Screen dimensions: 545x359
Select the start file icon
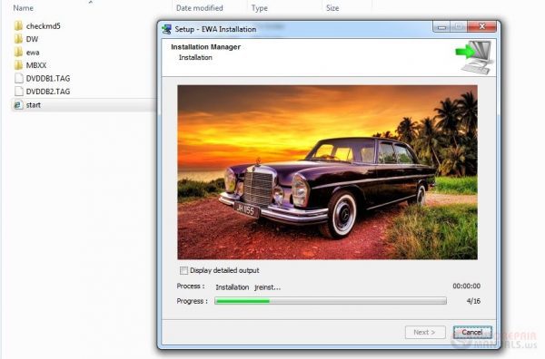[18, 105]
